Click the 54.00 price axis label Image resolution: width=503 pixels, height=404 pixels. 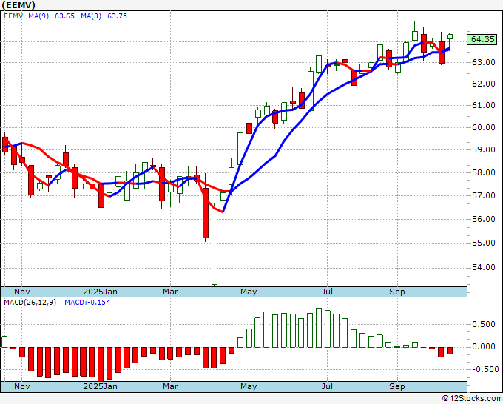[484, 268]
